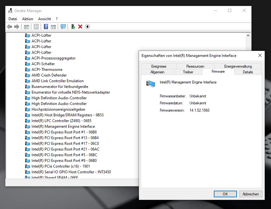Click the down-arrow disable device icon
Screen dimensions: 271x209
click(x=87, y=27)
